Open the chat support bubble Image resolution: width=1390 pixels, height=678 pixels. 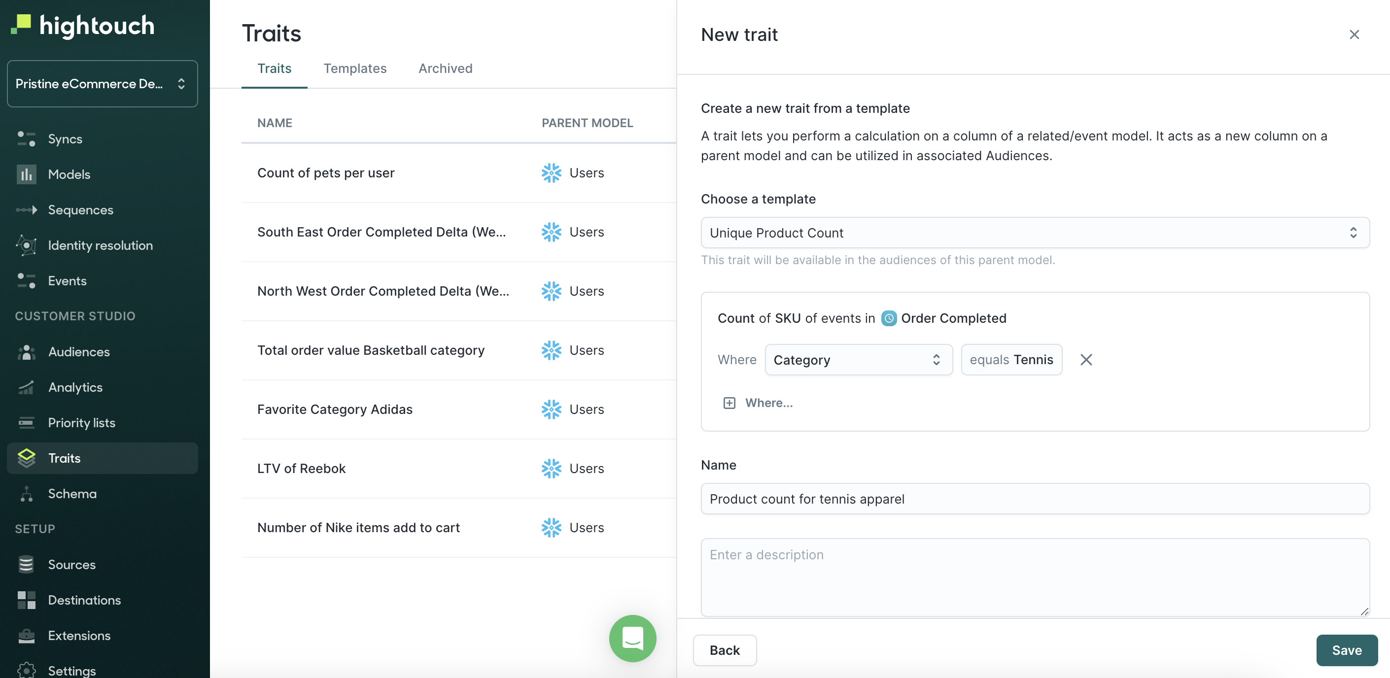pyautogui.click(x=632, y=638)
